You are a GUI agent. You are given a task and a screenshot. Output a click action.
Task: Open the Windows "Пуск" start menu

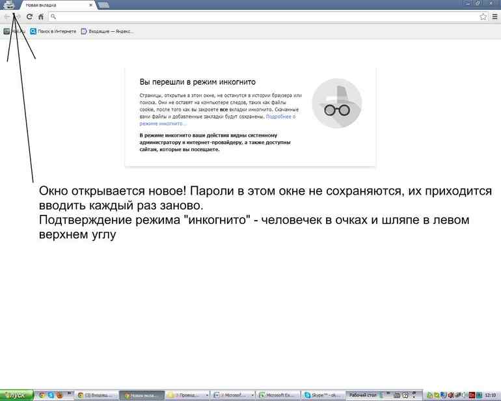click(16, 395)
